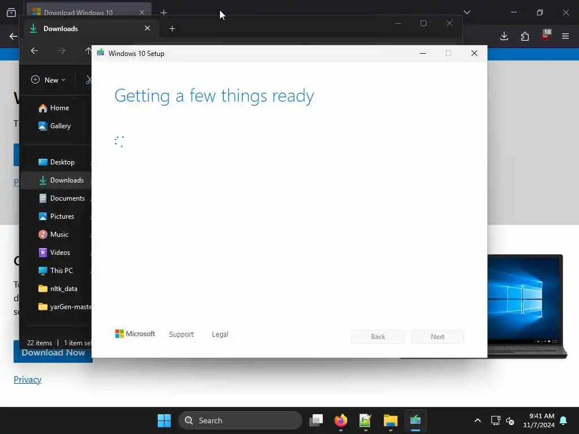Open the clock and date panel
This screenshot has width=579, height=434.
tap(539, 420)
